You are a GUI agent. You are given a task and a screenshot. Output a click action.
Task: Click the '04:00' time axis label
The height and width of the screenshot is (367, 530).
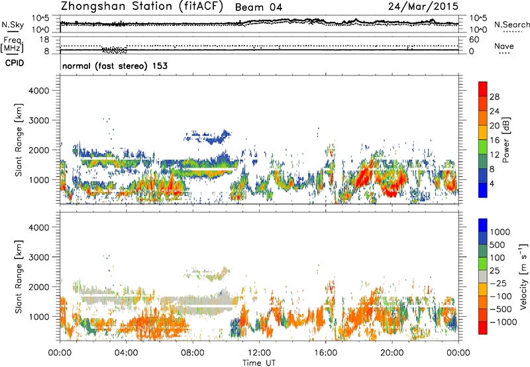coord(126,353)
